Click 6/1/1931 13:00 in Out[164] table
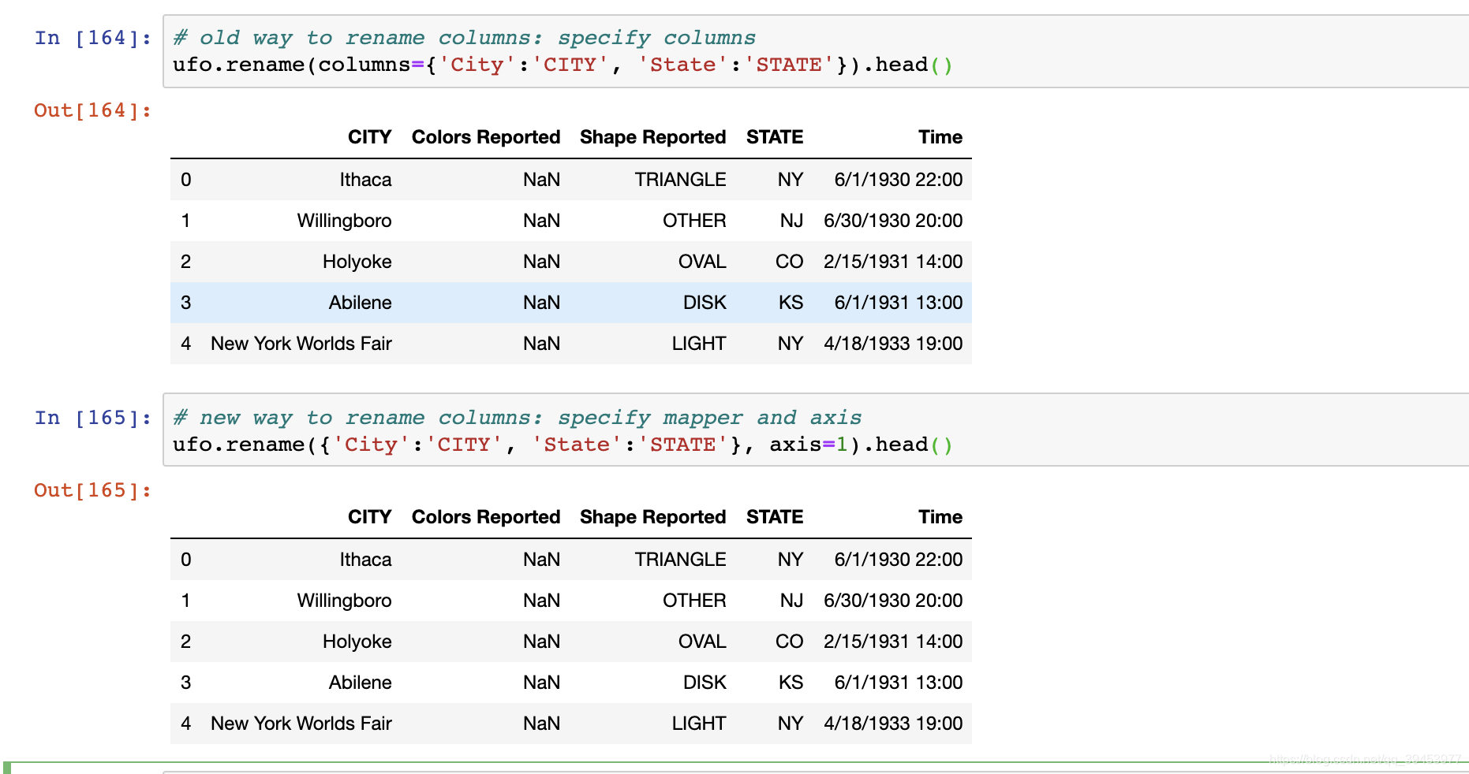This screenshot has height=774, width=1469. (x=899, y=303)
